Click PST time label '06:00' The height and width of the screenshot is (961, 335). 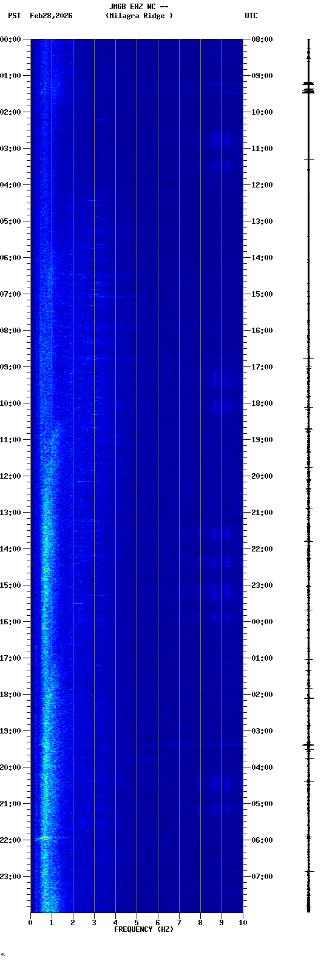point(11,258)
